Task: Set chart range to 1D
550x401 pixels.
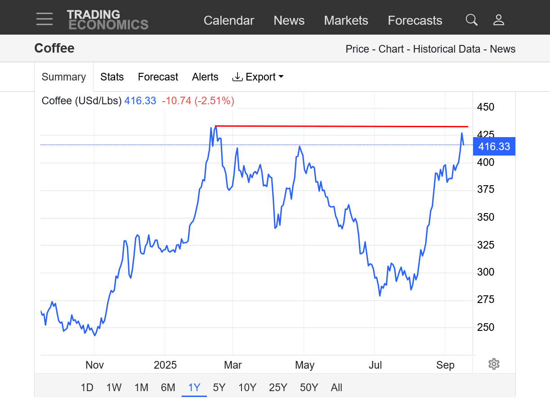Action: (x=87, y=387)
